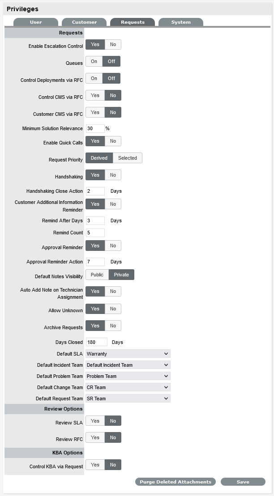Screen dimensions: 274x496
Task: Focus the Days Closed input field
Action: click(96, 342)
